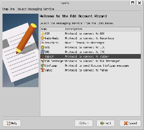Select "Protocol to connect to Yahoo" description
Viewport: 144px width, 130px height.
[86, 70]
